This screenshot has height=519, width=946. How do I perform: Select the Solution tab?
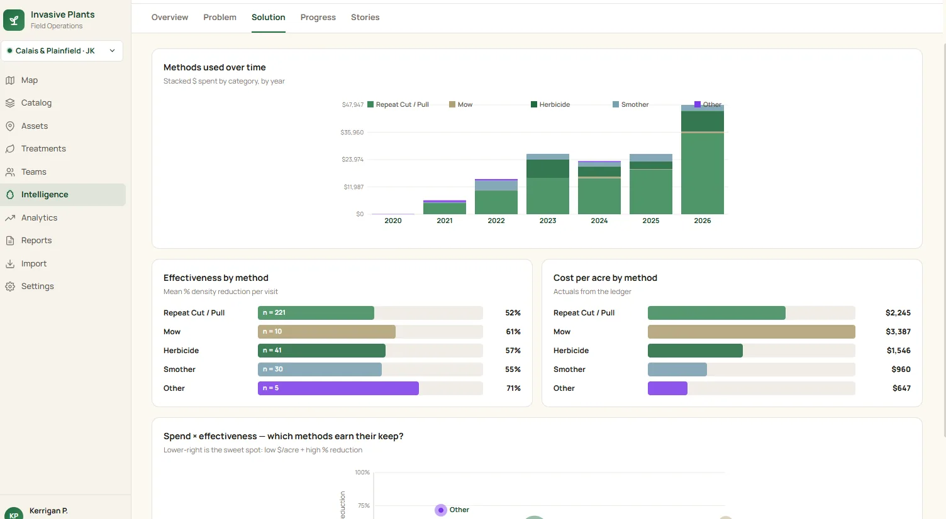(x=269, y=17)
